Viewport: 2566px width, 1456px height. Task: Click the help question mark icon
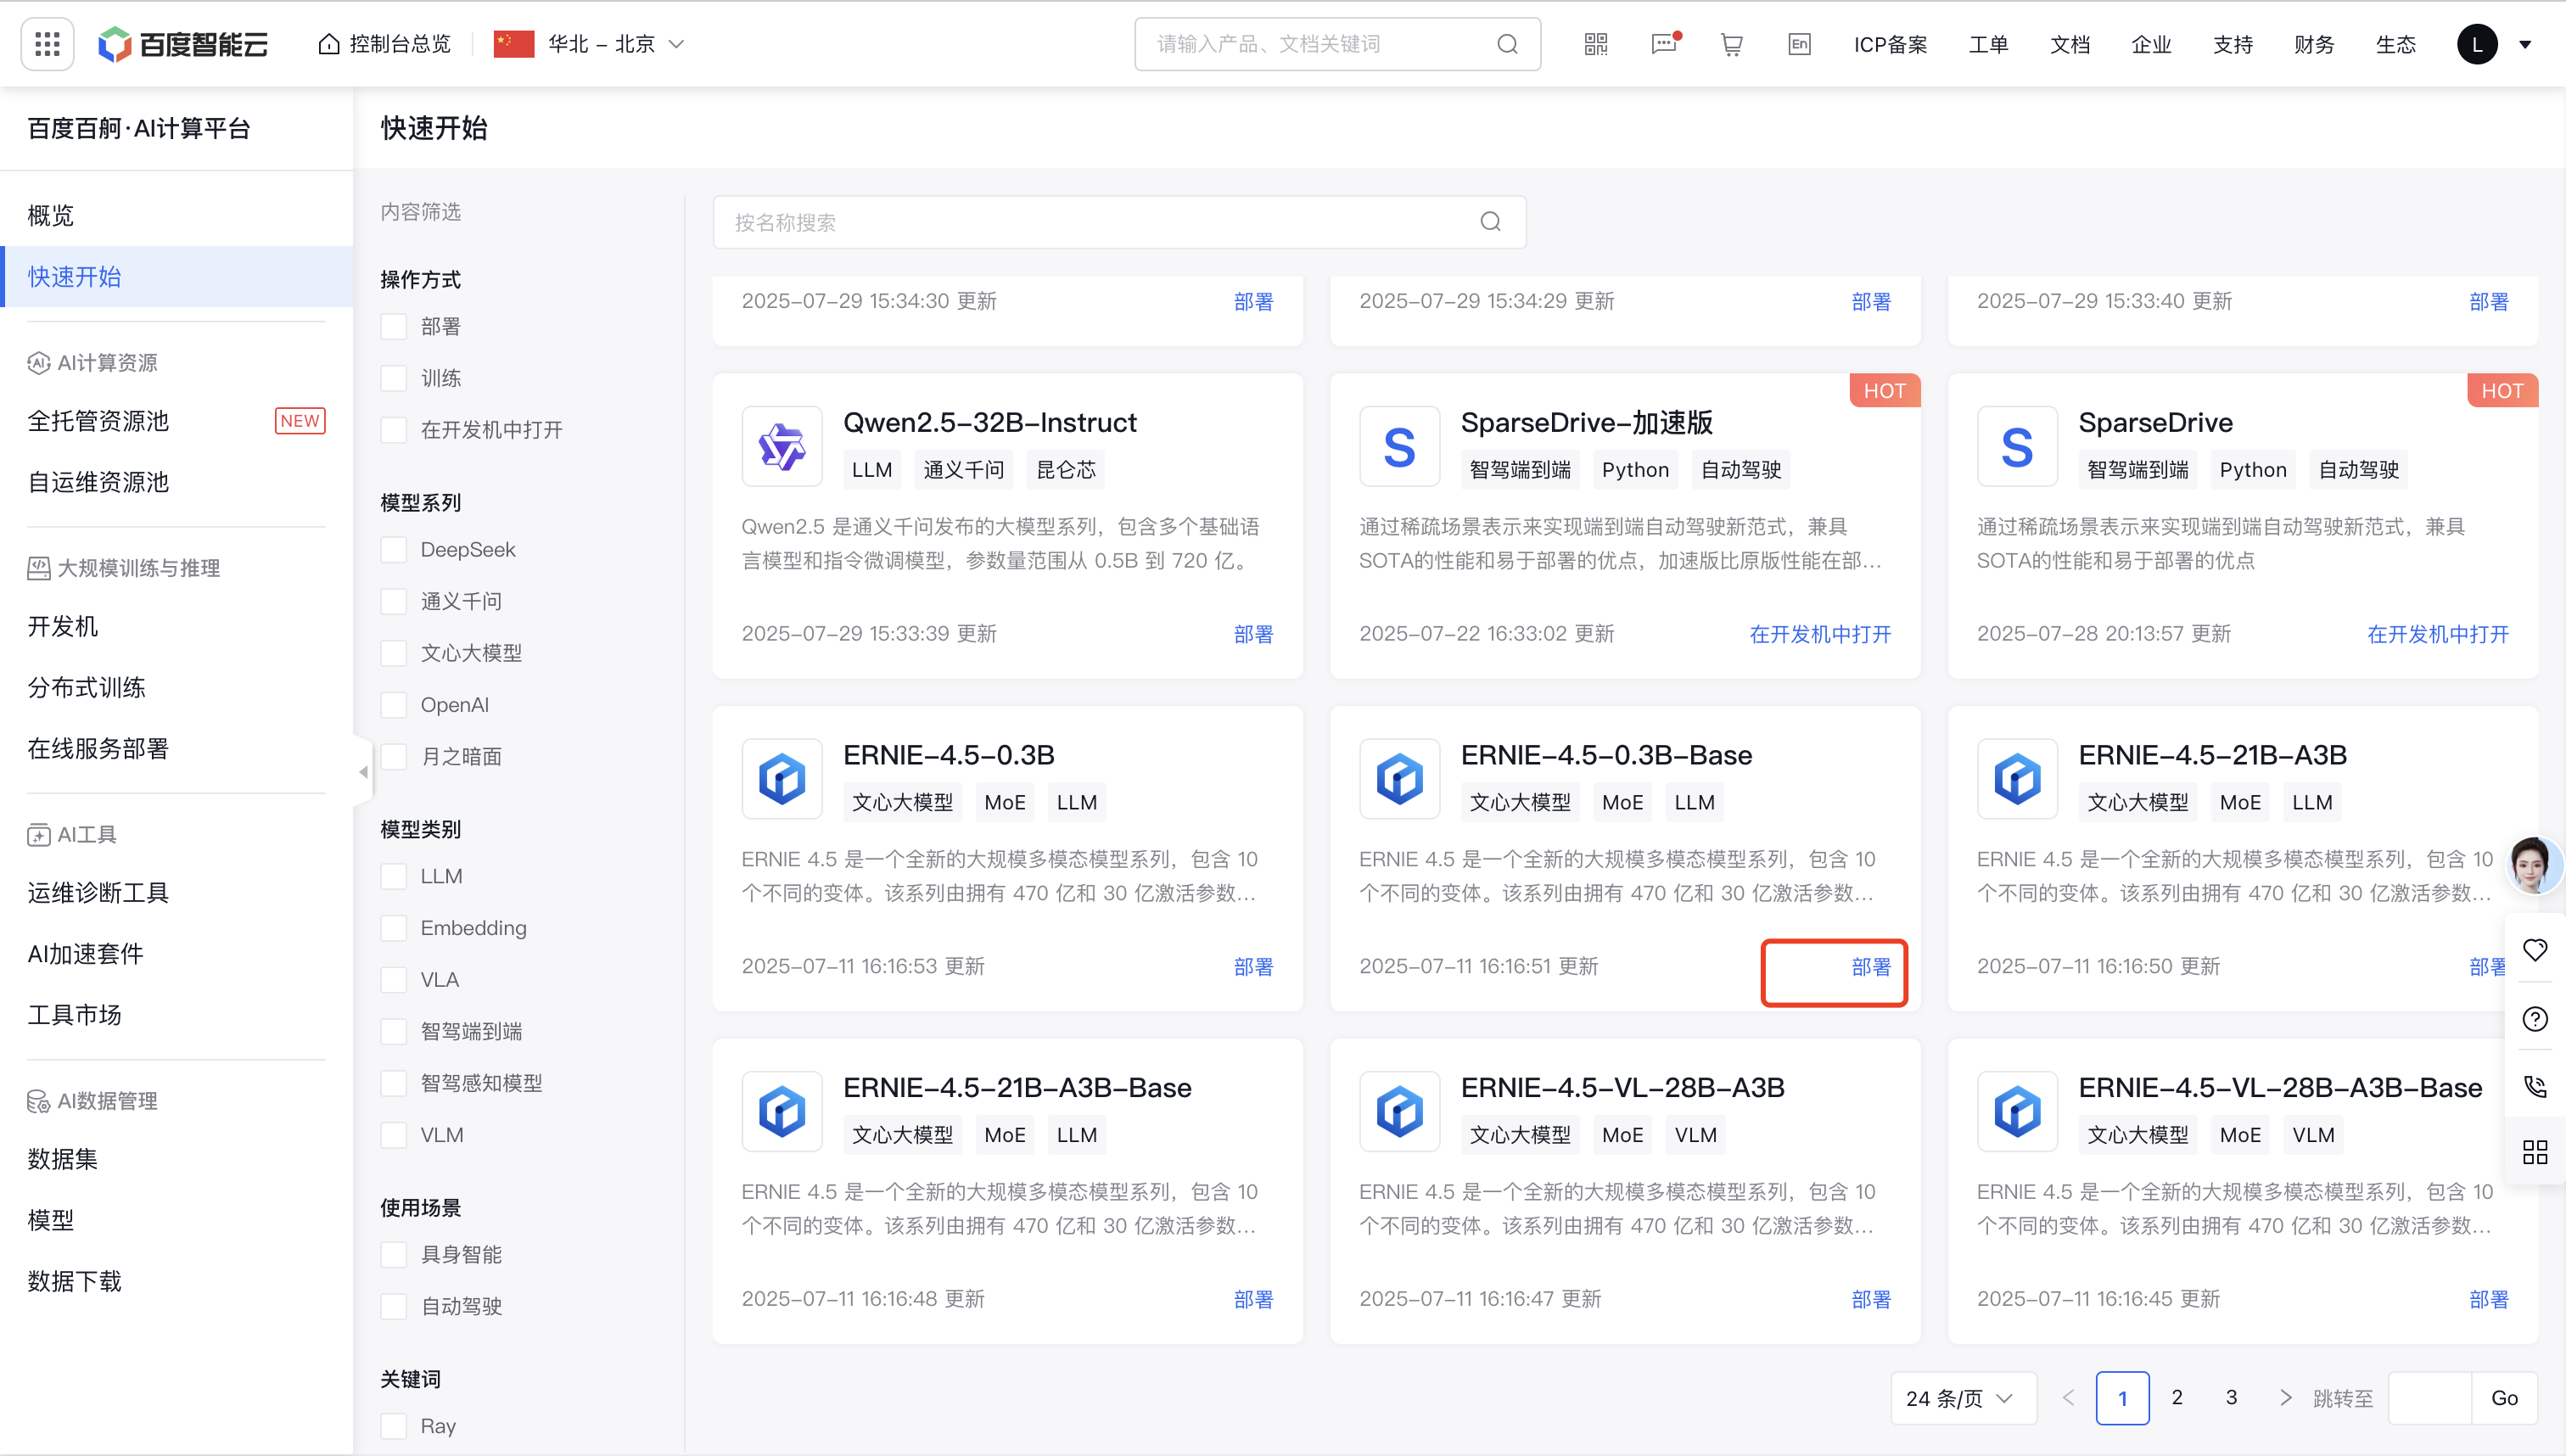point(2534,1018)
